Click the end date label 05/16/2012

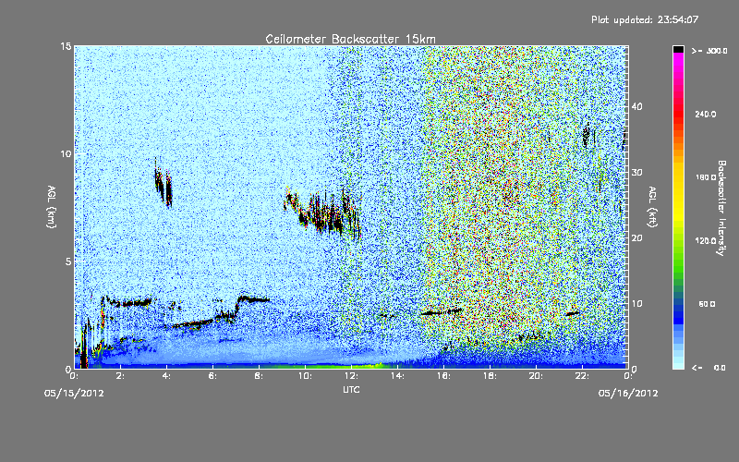pyautogui.click(x=628, y=394)
